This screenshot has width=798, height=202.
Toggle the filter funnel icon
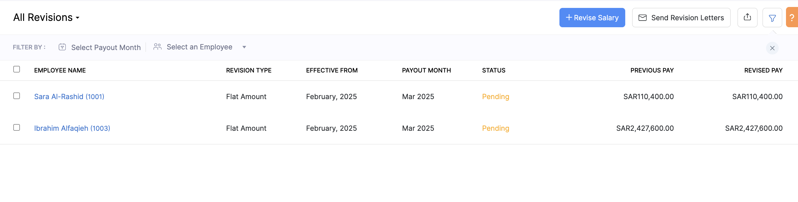pos(772,18)
